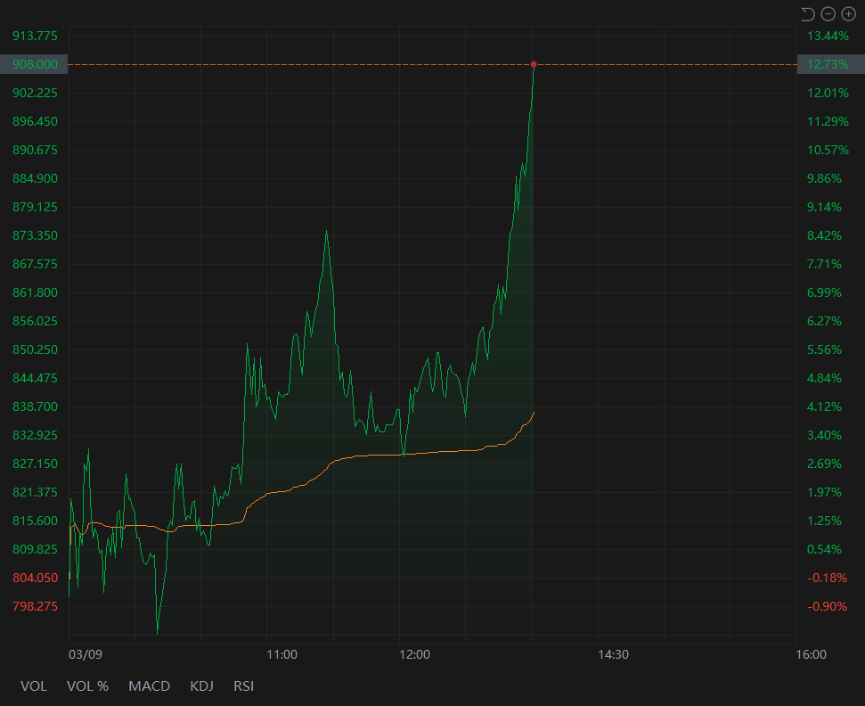Click the 8.42% percent axis label
Image resolution: width=865 pixels, height=706 pixels.
point(824,235)
